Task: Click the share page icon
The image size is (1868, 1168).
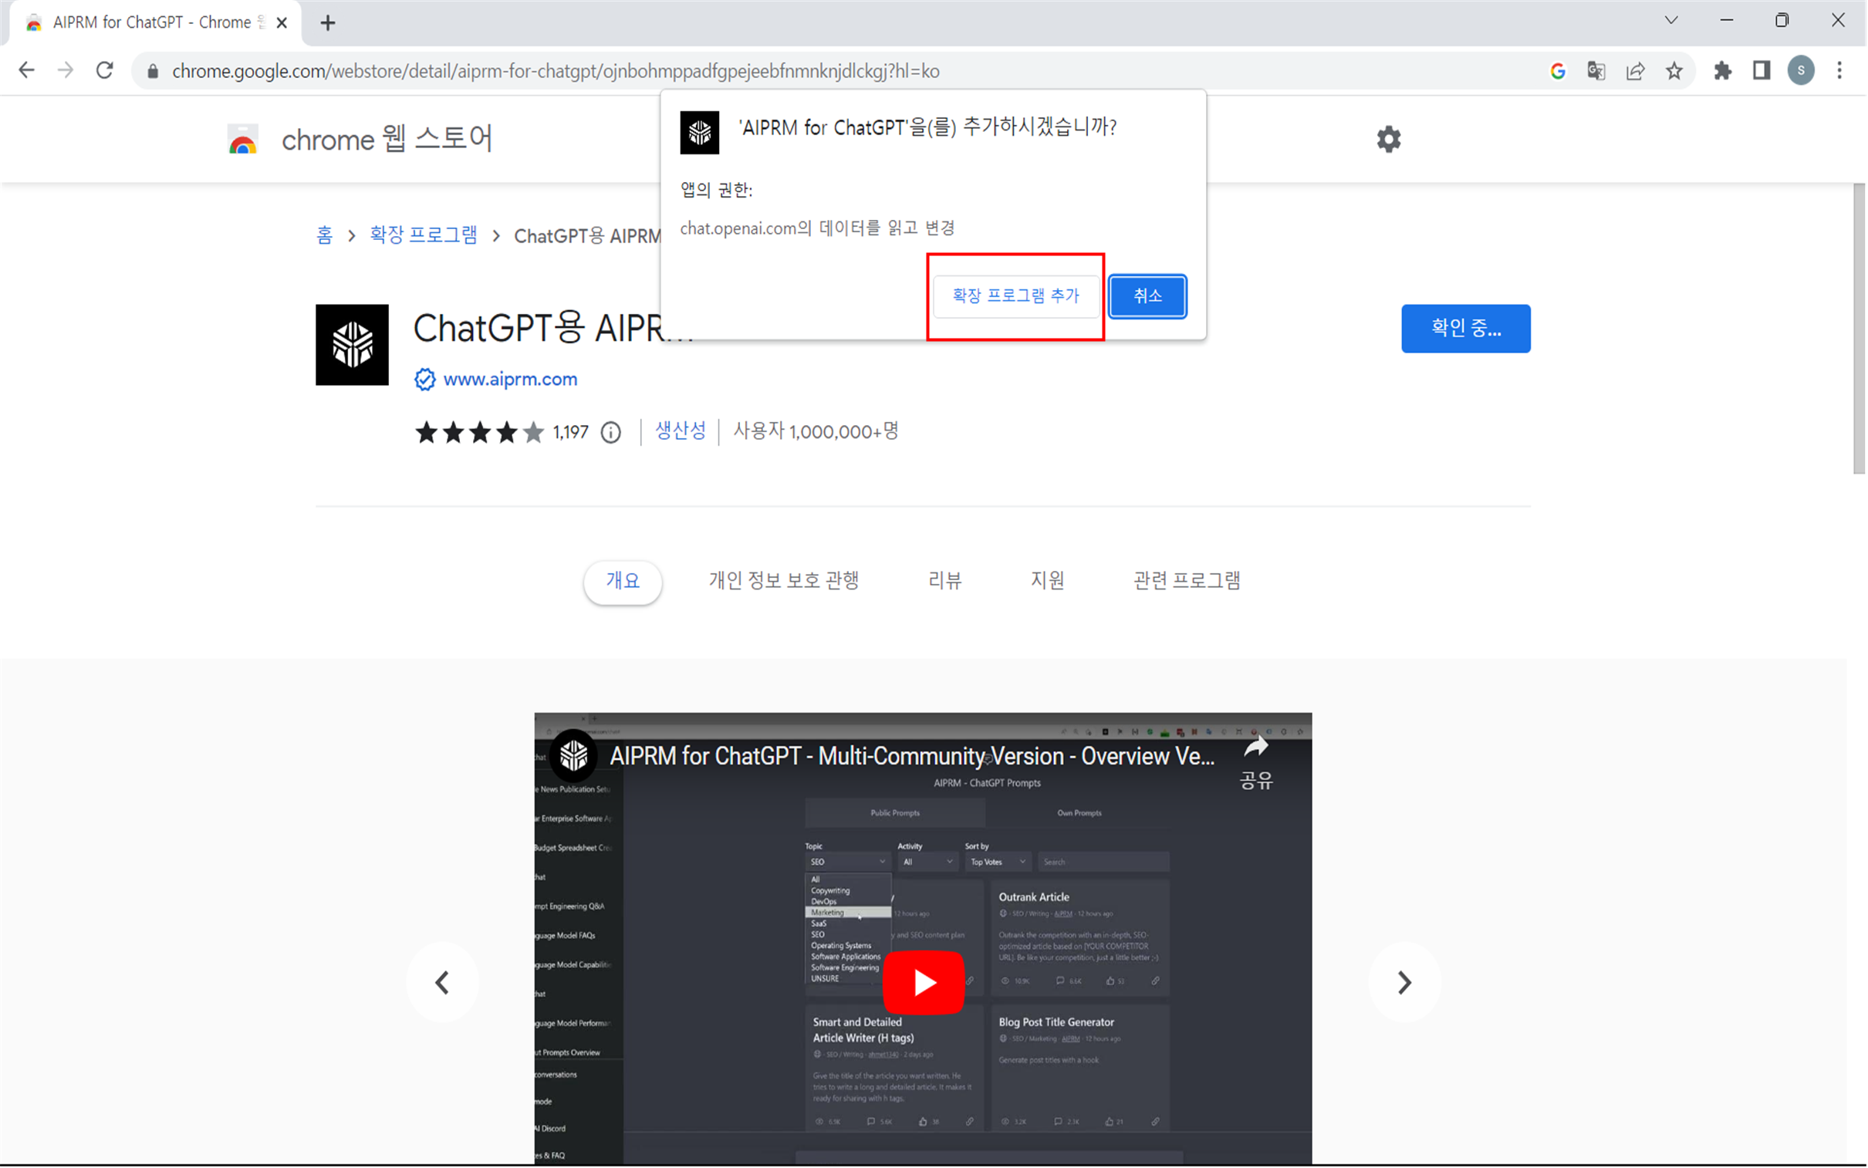Action: click(x=1636, y=71)
